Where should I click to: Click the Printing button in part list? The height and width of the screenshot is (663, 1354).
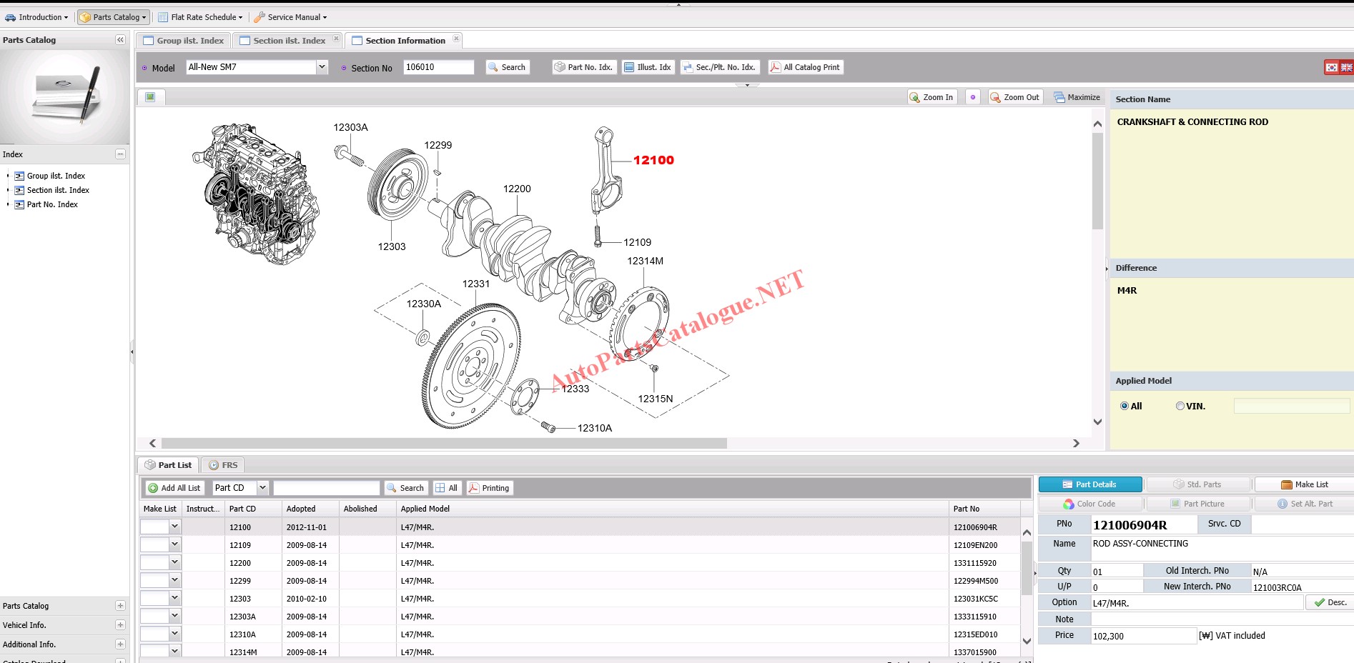(488, 488)
